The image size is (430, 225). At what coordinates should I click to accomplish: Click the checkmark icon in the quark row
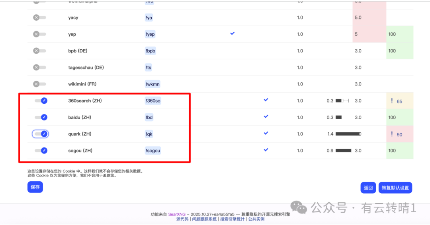266,133
